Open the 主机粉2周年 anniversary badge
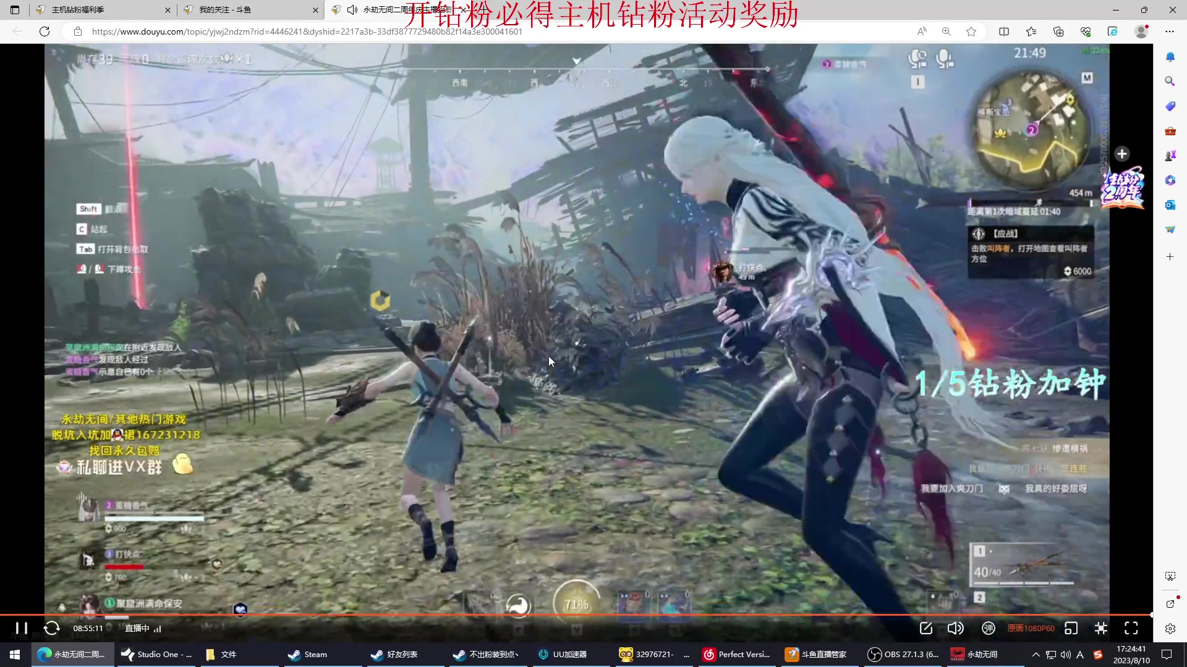This screenshot has width=1187, height=667. click(x=1122, y=188)
